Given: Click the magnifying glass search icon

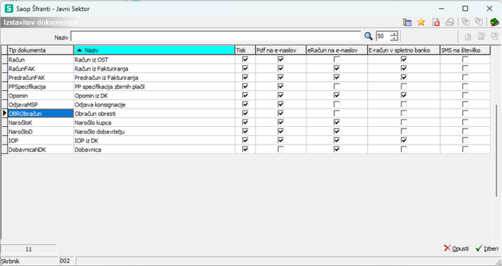Looking at the screenshot, I should [368, 36].
